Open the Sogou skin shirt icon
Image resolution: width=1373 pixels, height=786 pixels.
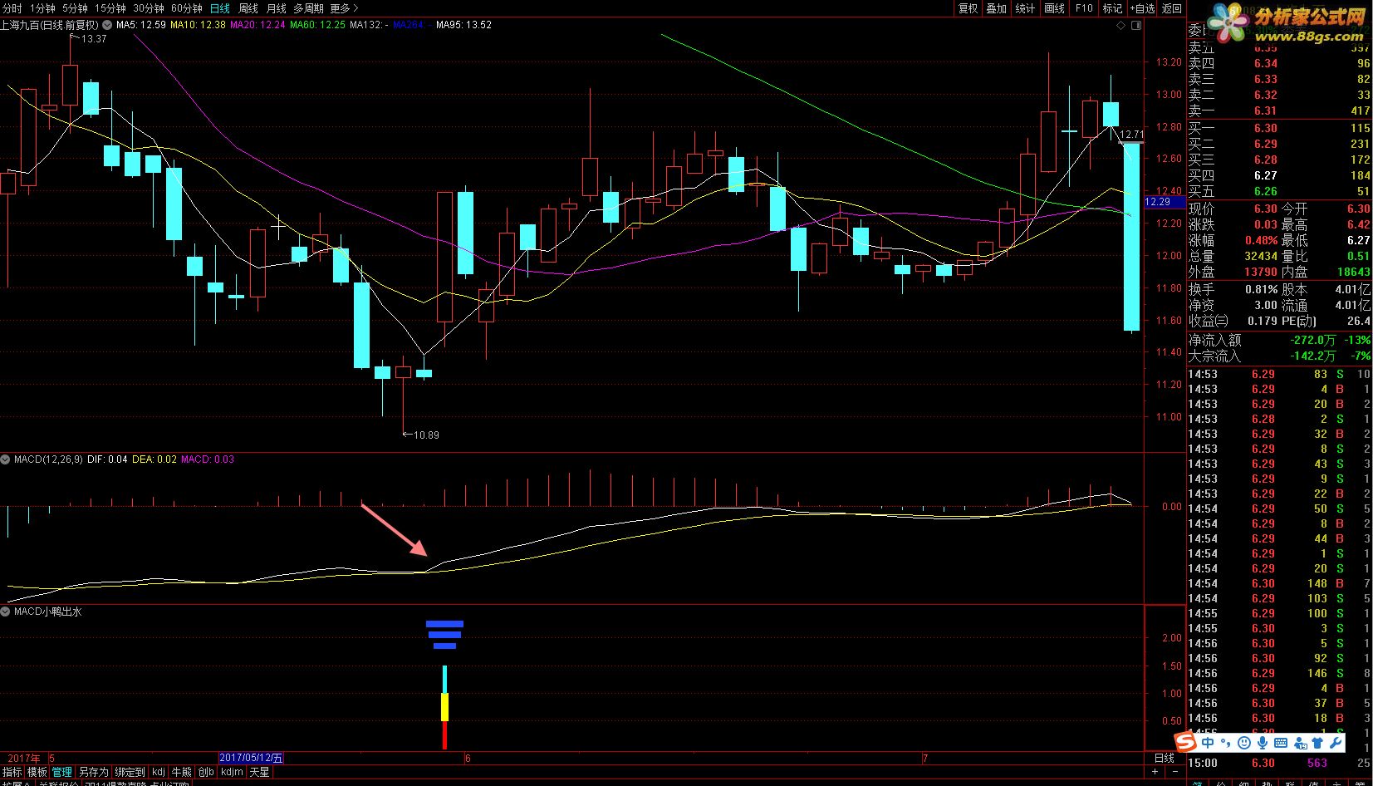[x=1319, y=742]
